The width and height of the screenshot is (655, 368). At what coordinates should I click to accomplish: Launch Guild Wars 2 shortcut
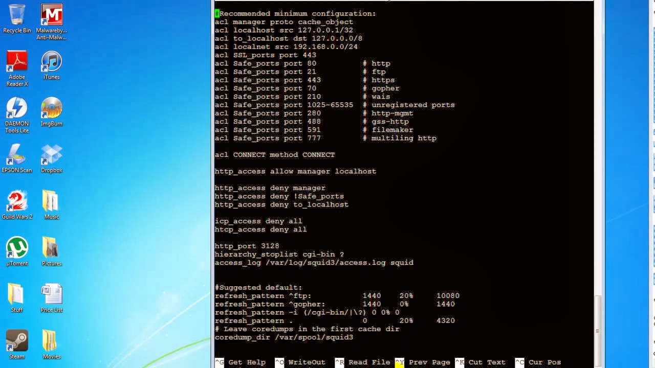[x=17, y=205]
